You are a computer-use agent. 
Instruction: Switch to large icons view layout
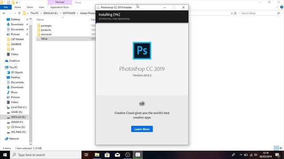pyautogui.click(x=281, y=148)
